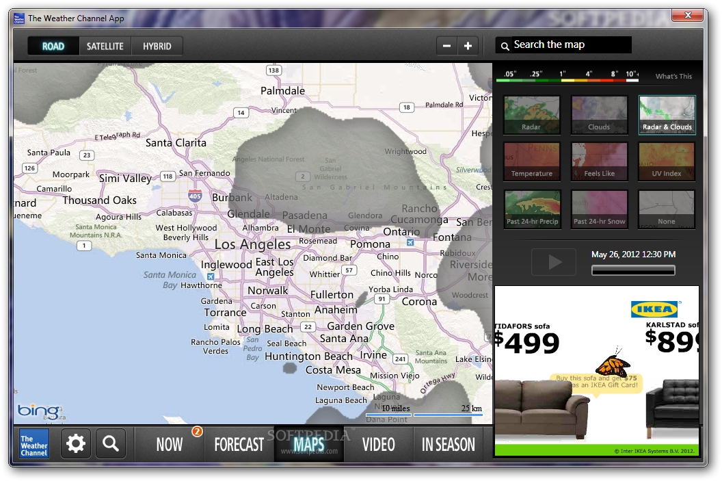
Task: Click the May 26, 2012 12:30 PM timestamp
Action: coord(633,255)
